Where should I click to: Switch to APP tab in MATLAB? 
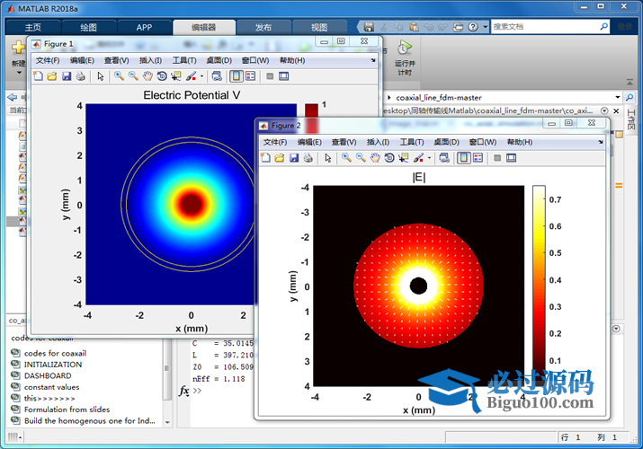tap(145, 28)
